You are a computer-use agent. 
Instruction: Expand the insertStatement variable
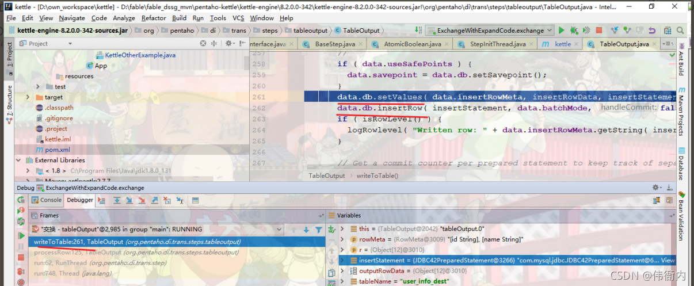pos(342,260)
